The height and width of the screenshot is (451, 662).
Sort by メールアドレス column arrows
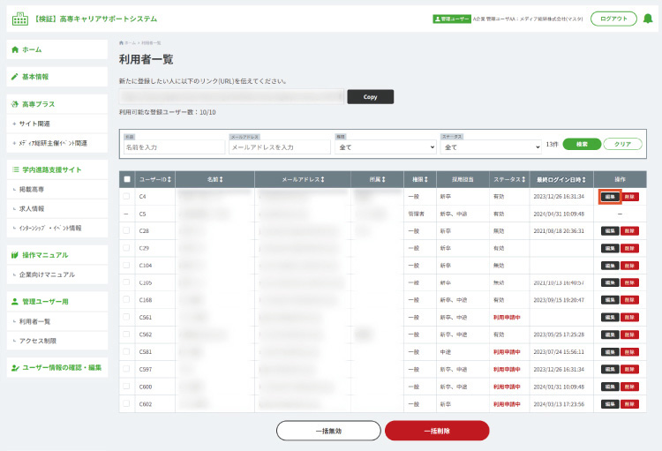(322, 179)
